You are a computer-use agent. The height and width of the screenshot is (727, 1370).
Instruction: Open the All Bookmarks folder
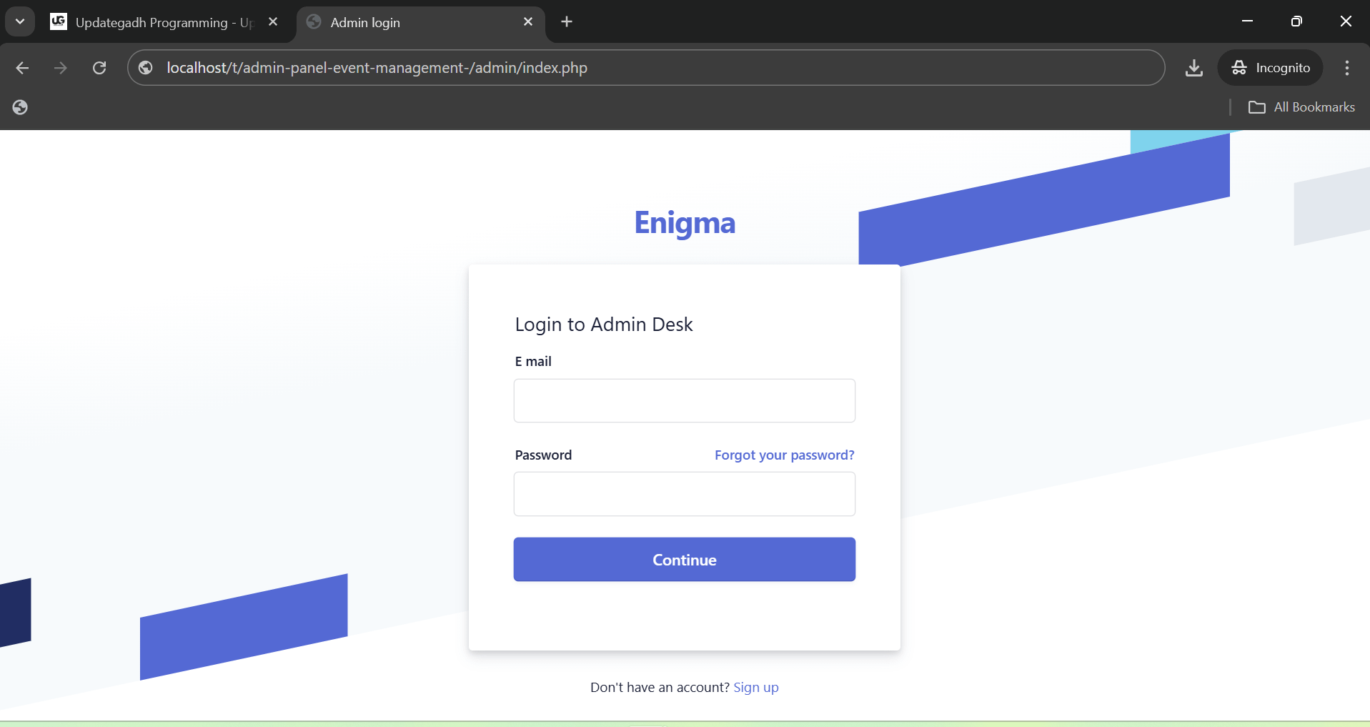click(x=1301, y=107)
